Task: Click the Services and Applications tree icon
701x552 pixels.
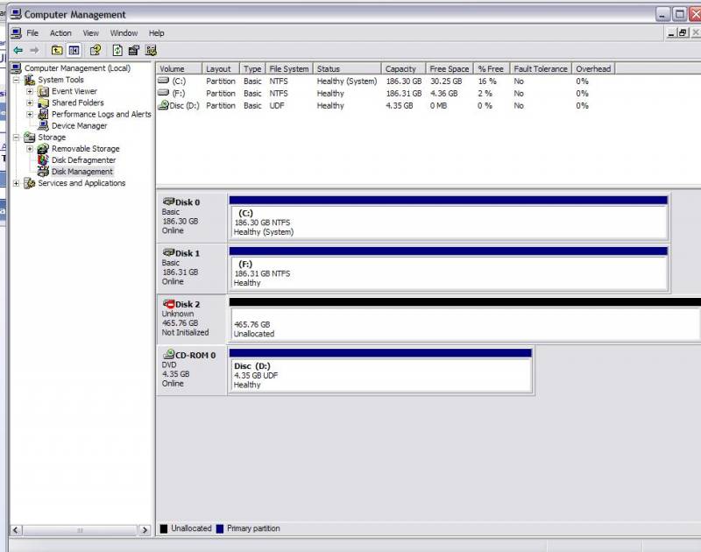Action: [30, 183]
